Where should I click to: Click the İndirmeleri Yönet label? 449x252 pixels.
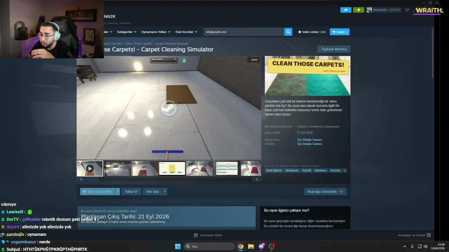coord(210,235)
